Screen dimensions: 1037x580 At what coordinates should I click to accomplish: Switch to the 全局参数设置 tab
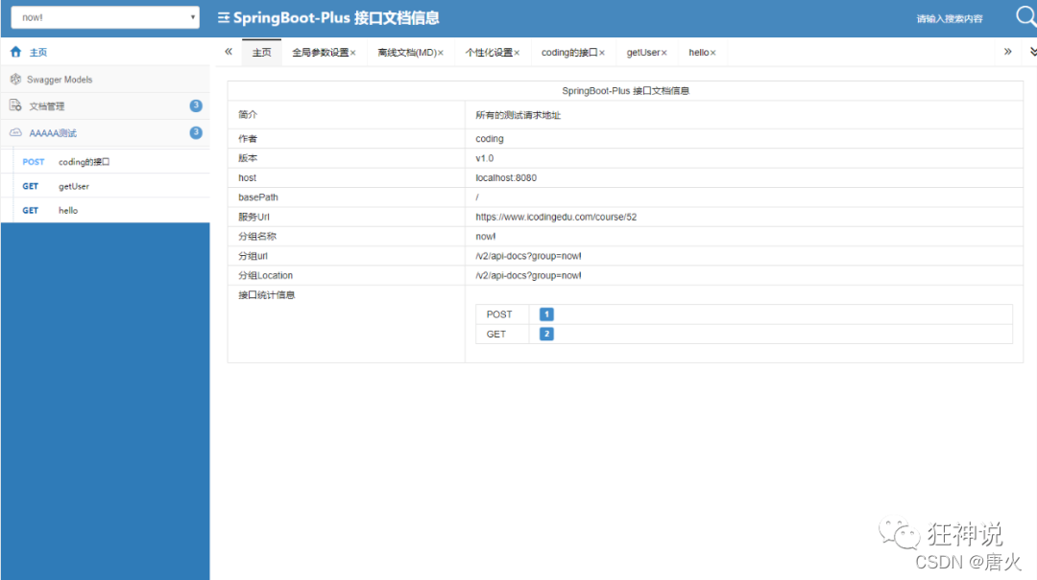click(320, 53)
